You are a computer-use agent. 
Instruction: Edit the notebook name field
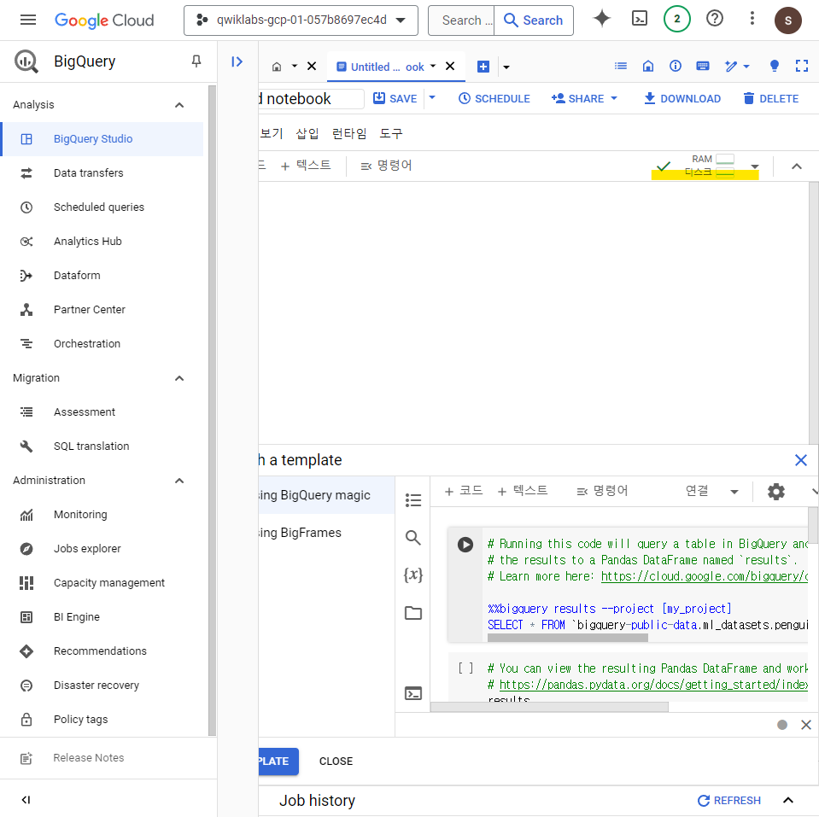312,99
